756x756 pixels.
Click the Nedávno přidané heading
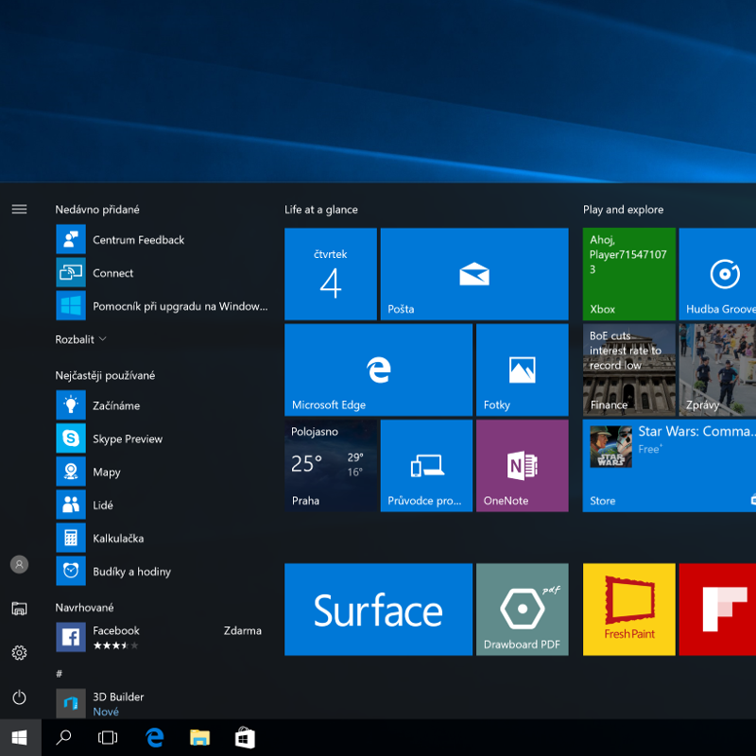point(97,210)
